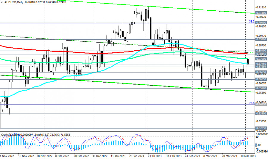Click the 0.70400 price level label

tap(261, 23)
